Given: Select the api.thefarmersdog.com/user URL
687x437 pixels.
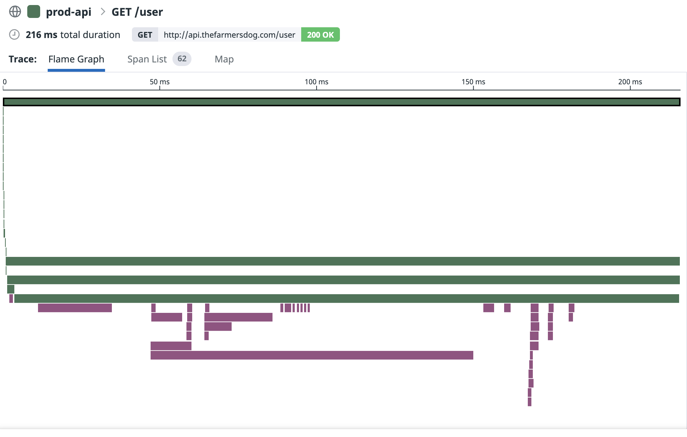Looking at the screenshot, I should [229, 35].
